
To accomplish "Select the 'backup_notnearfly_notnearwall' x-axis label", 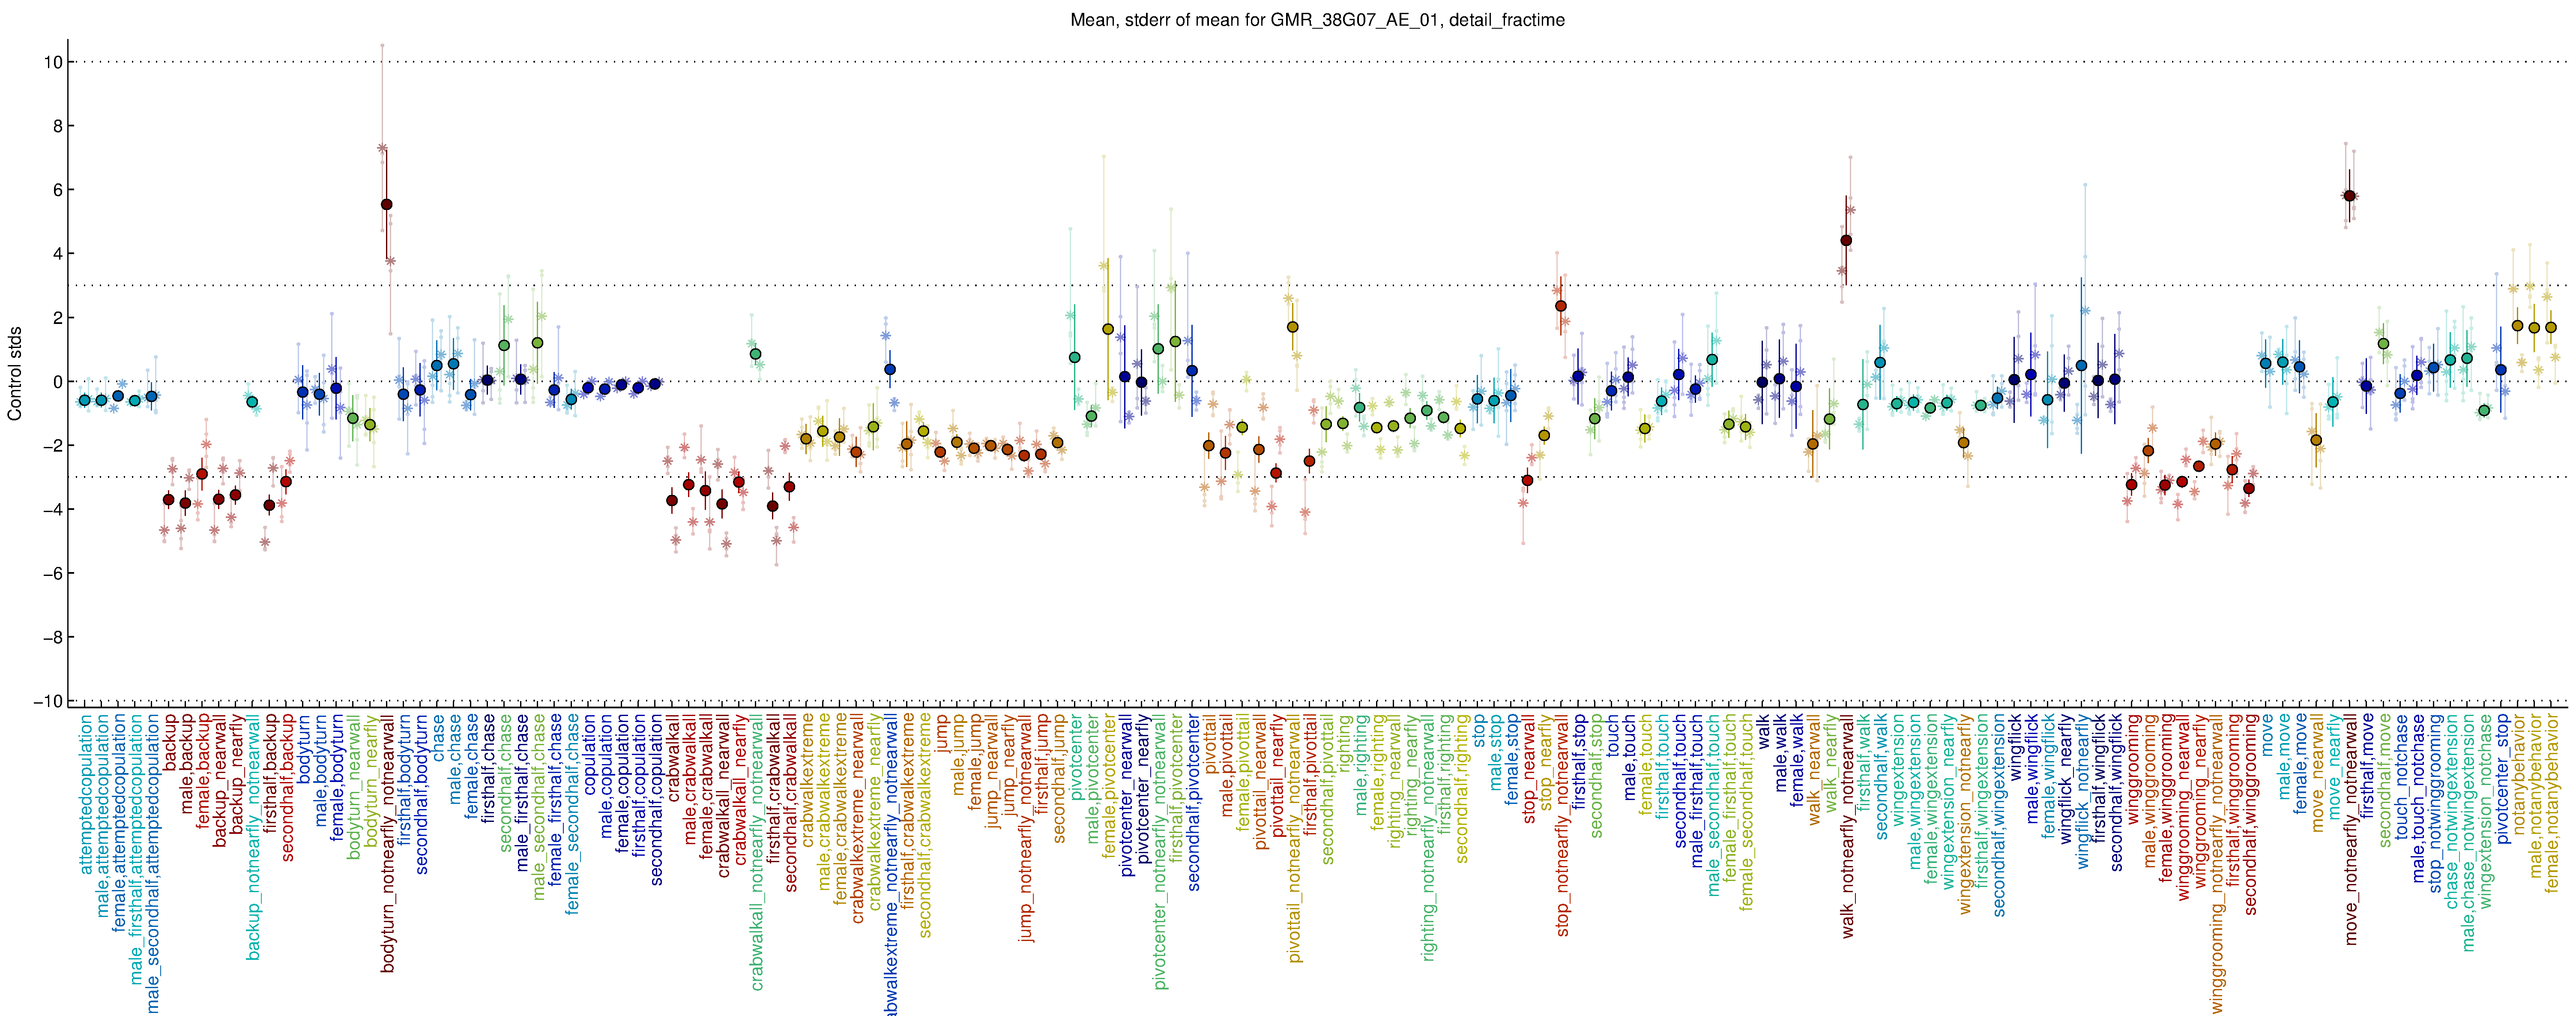I will pyautogui.click(x=253, y=837).
